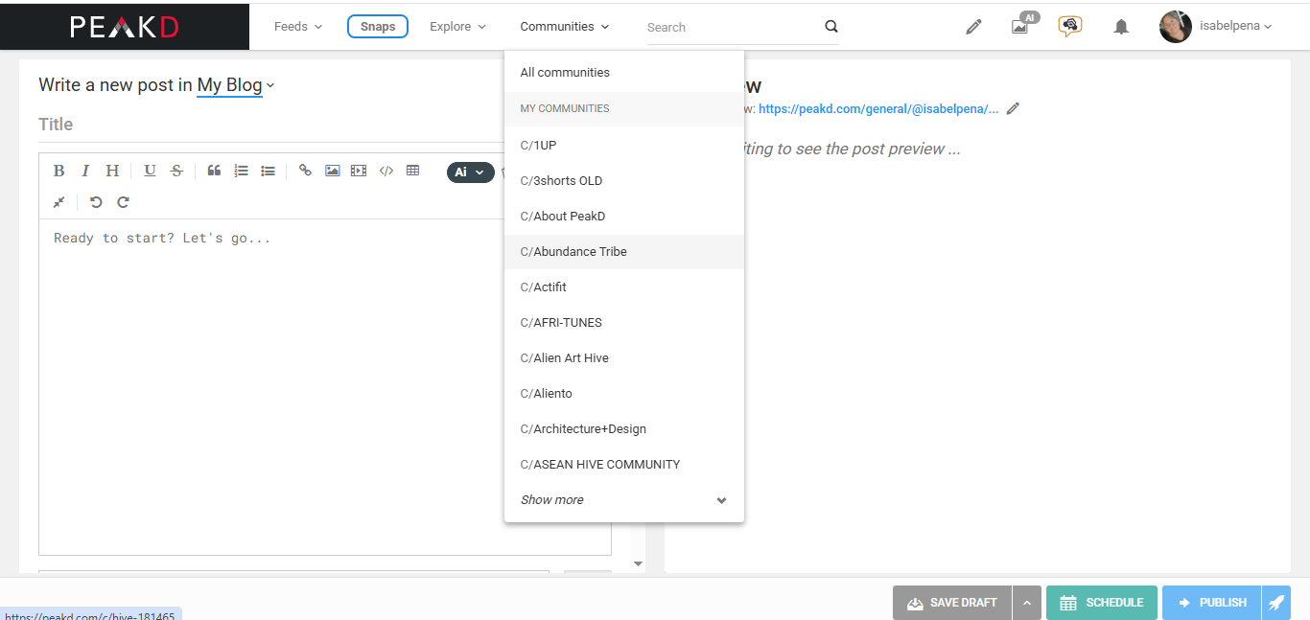Click the insert image toolbar icon
The image size is (1310, 620).
tap(332, 171)
